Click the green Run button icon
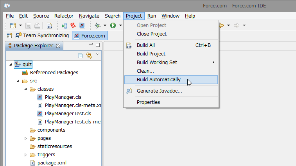Image resolution: width=296 pixels, height=166 pixels. (113, 25)
